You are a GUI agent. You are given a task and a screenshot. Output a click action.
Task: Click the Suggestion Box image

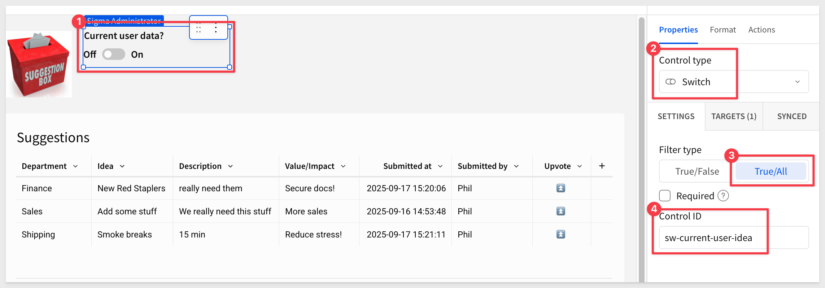pos(39,64)
